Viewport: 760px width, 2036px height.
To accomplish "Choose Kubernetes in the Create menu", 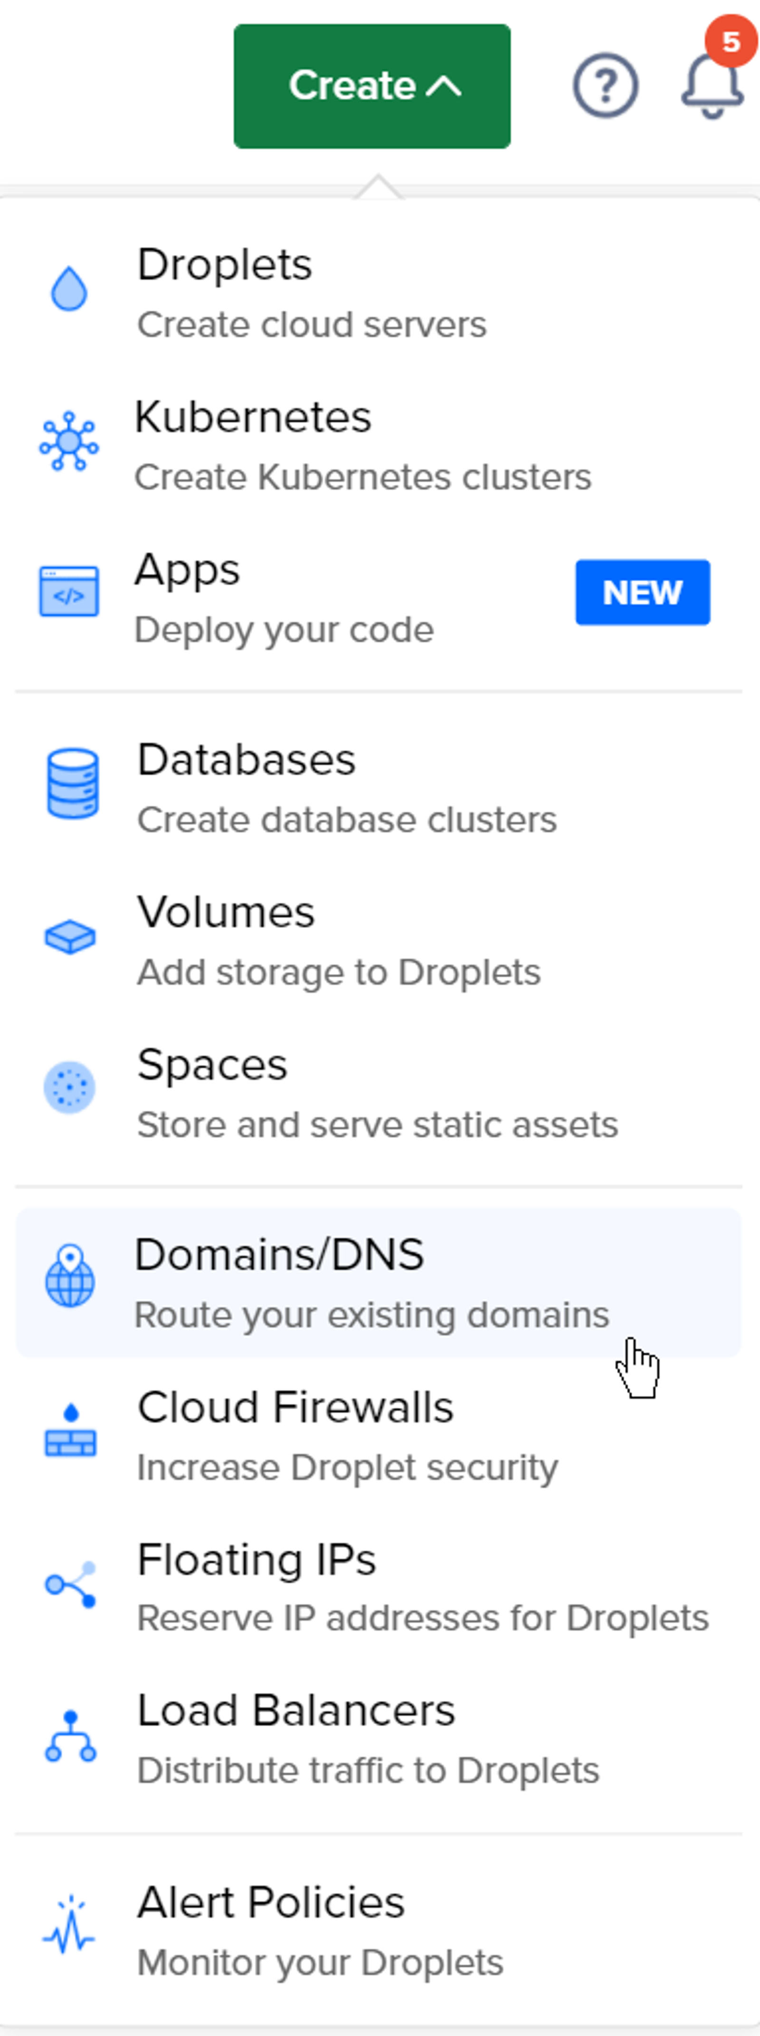I will (379, 445).
